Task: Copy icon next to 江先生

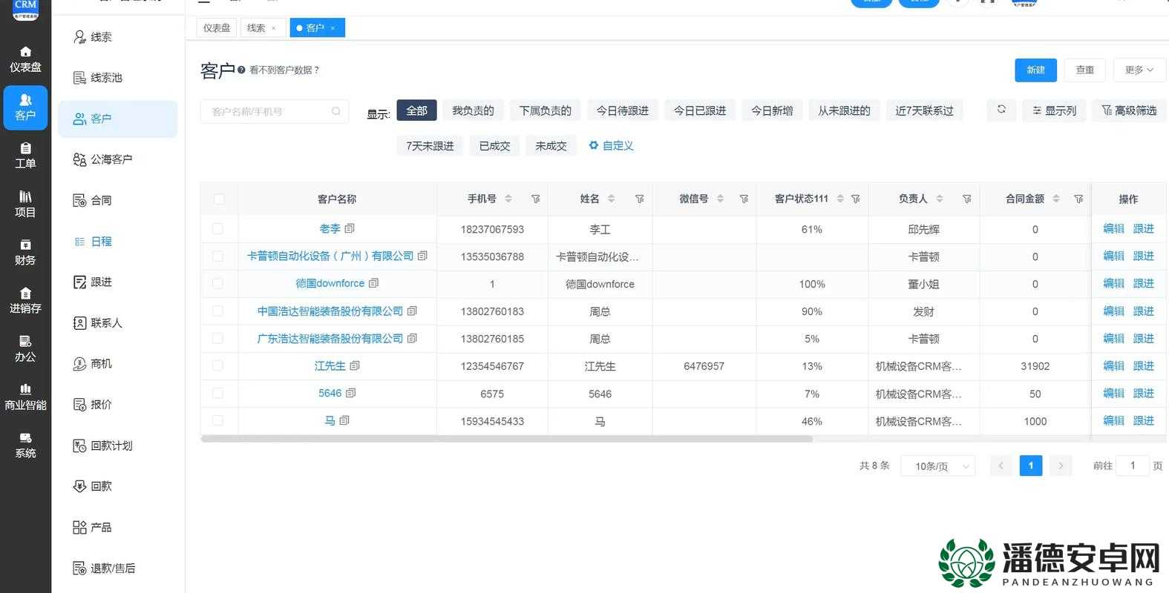Action: pos(355,365)
